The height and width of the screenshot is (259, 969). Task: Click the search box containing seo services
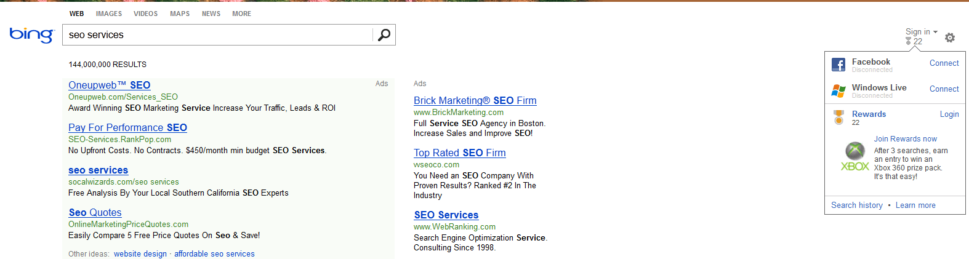click(217, 35)
